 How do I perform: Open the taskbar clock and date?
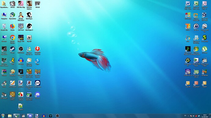point(205,116)
